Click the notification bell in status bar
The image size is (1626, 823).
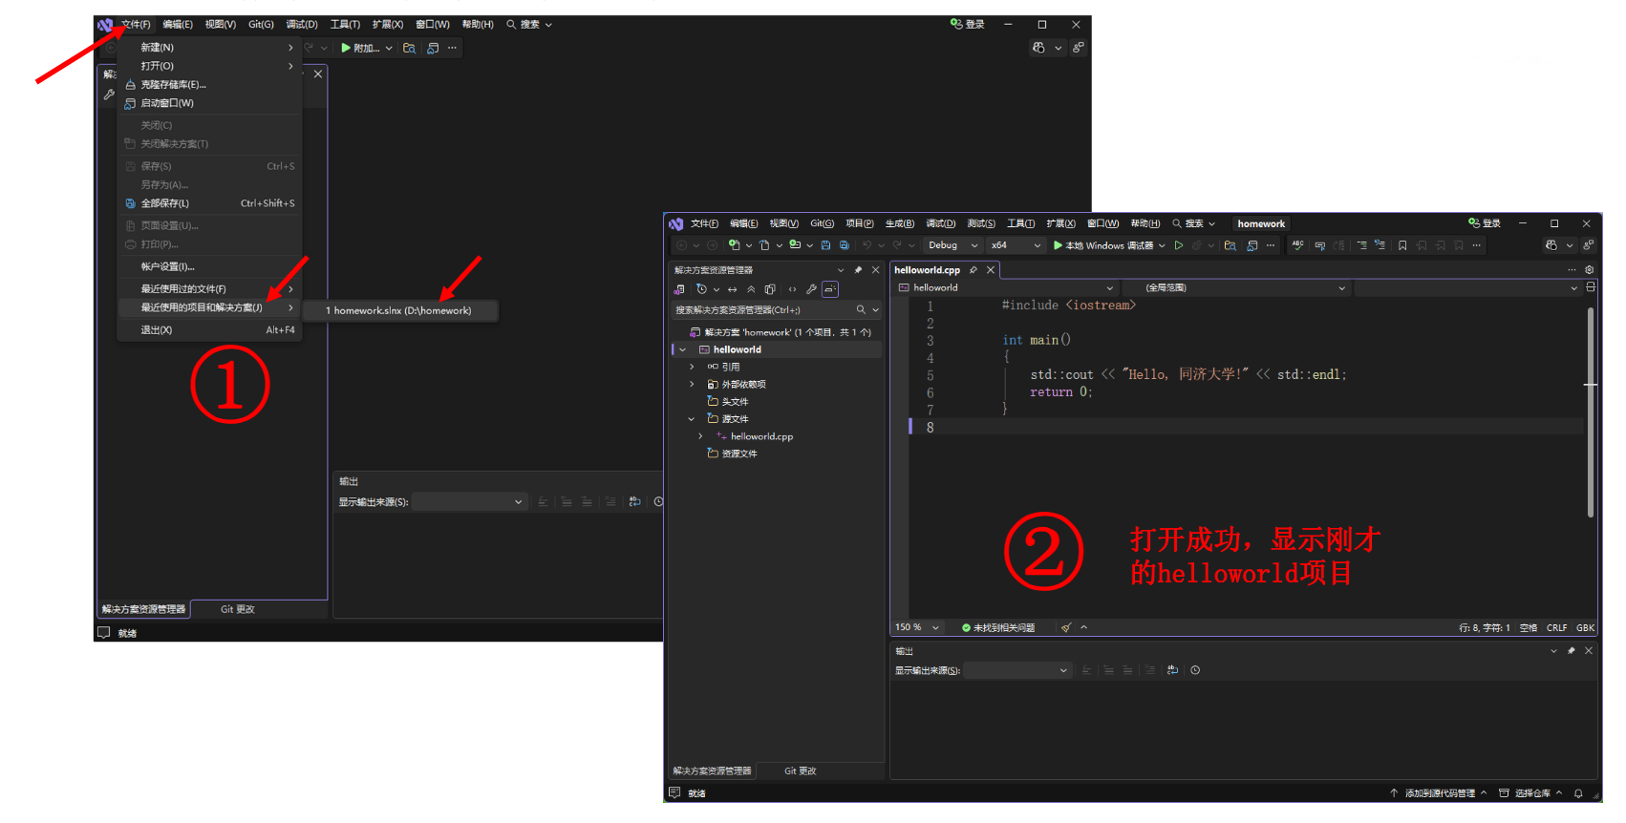(1578, 793)
